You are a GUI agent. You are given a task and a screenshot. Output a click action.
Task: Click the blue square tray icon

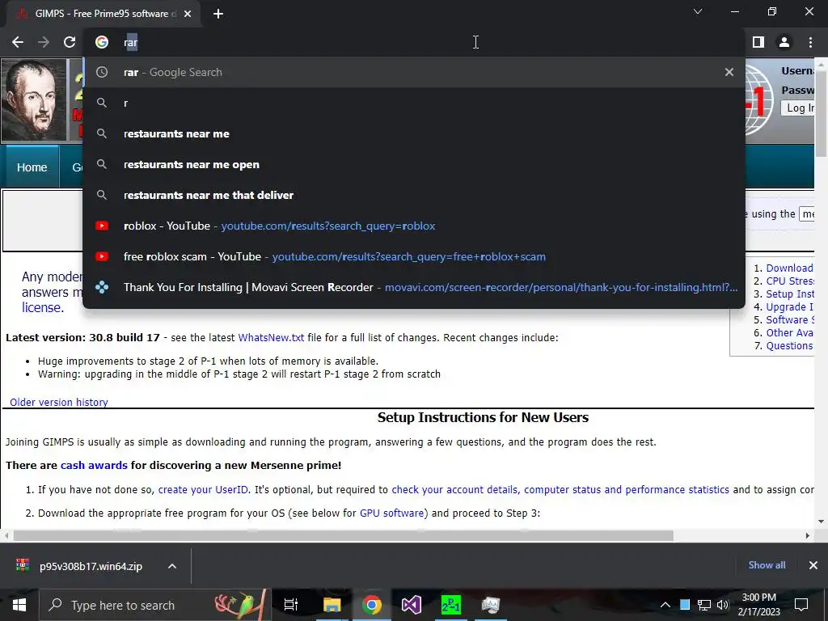[685, 605]
